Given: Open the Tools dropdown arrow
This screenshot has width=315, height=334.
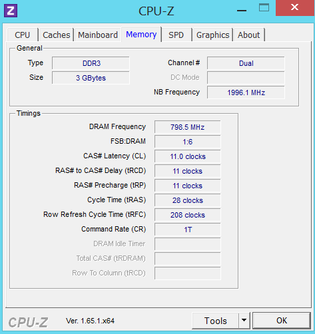Looking at the screenshot, I should click(244, 320).
